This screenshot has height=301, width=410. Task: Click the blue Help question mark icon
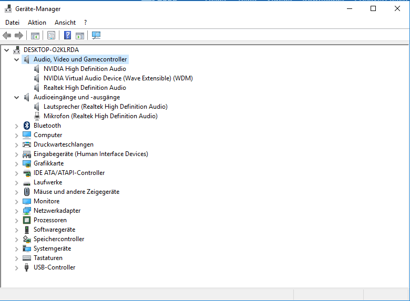click(x=67, y=35)
